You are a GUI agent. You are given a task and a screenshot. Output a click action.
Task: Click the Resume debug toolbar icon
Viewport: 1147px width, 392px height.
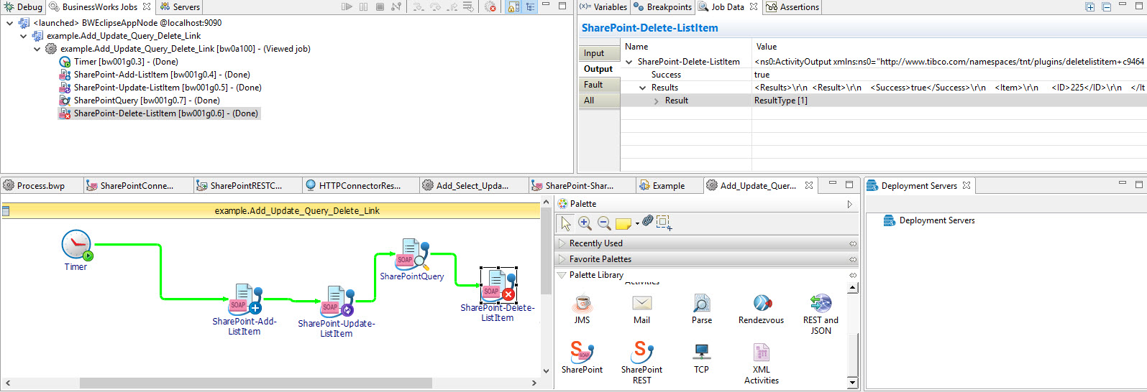(347, 6)
